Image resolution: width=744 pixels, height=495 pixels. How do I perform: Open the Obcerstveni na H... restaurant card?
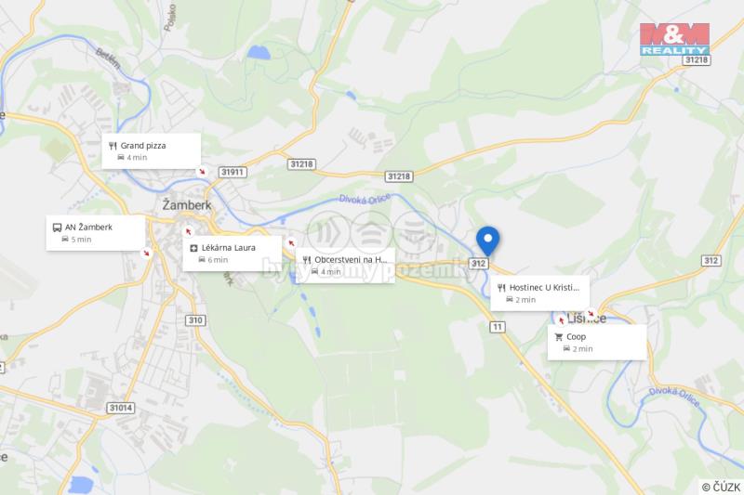345,266
